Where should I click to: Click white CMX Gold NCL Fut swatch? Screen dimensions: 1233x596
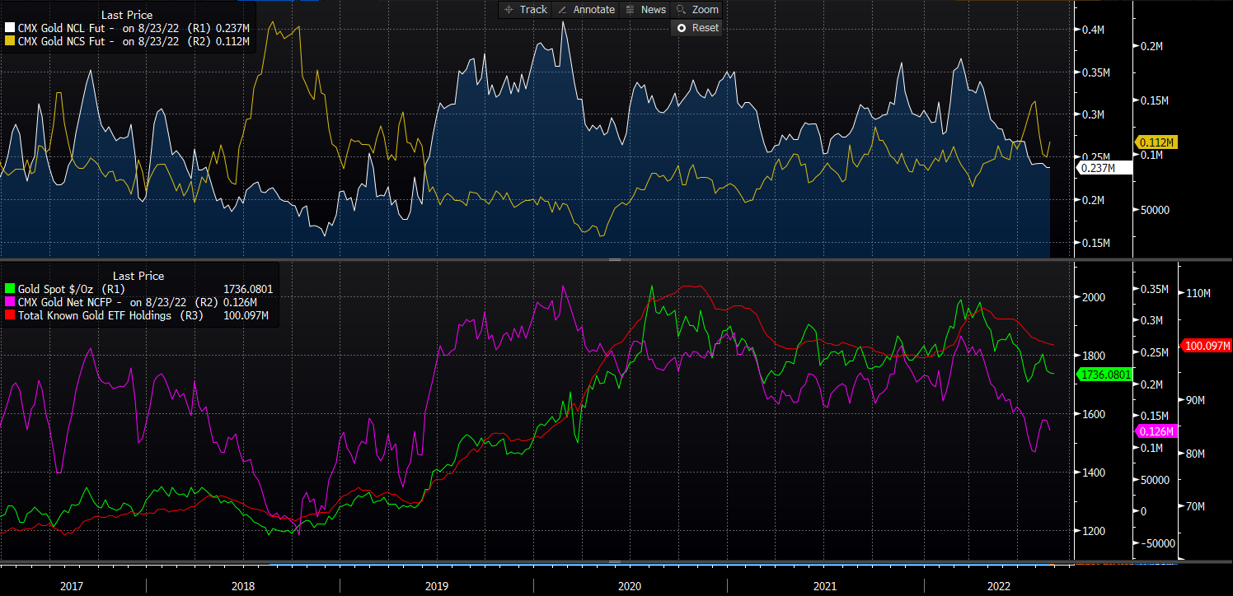9,28
